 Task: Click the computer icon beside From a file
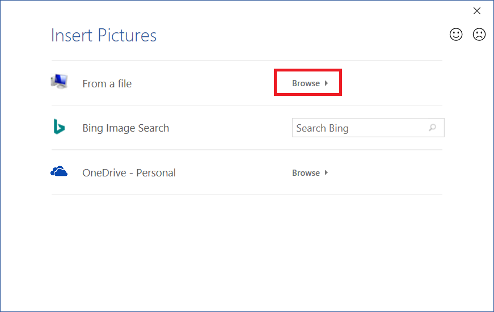59,82
